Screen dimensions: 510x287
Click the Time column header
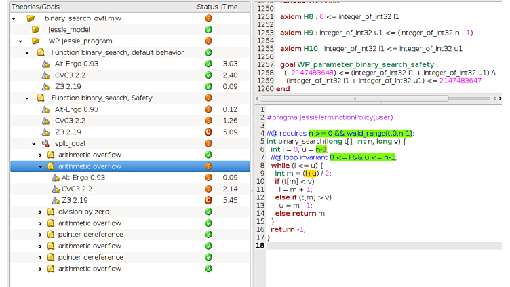click(x=230, y=6)
